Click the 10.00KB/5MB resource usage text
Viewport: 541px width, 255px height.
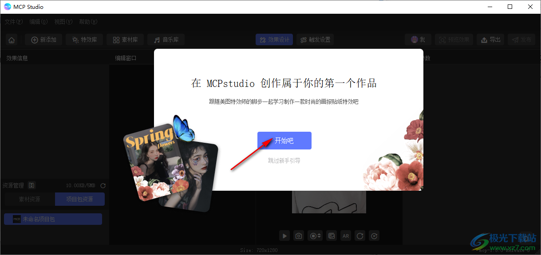[81, 185]
